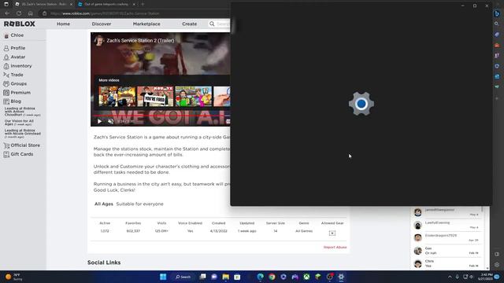Screen dimensions: 504x283
Task: Open the first More videos thumbnail
Action: (x=117, y=96)
